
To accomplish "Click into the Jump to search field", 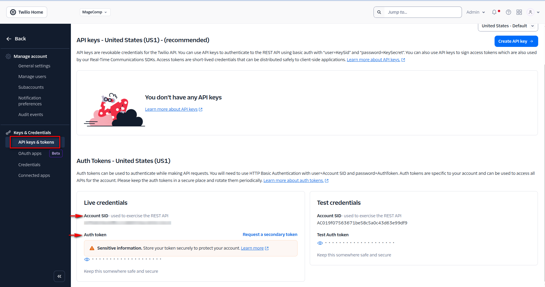I will pos(422,12).
